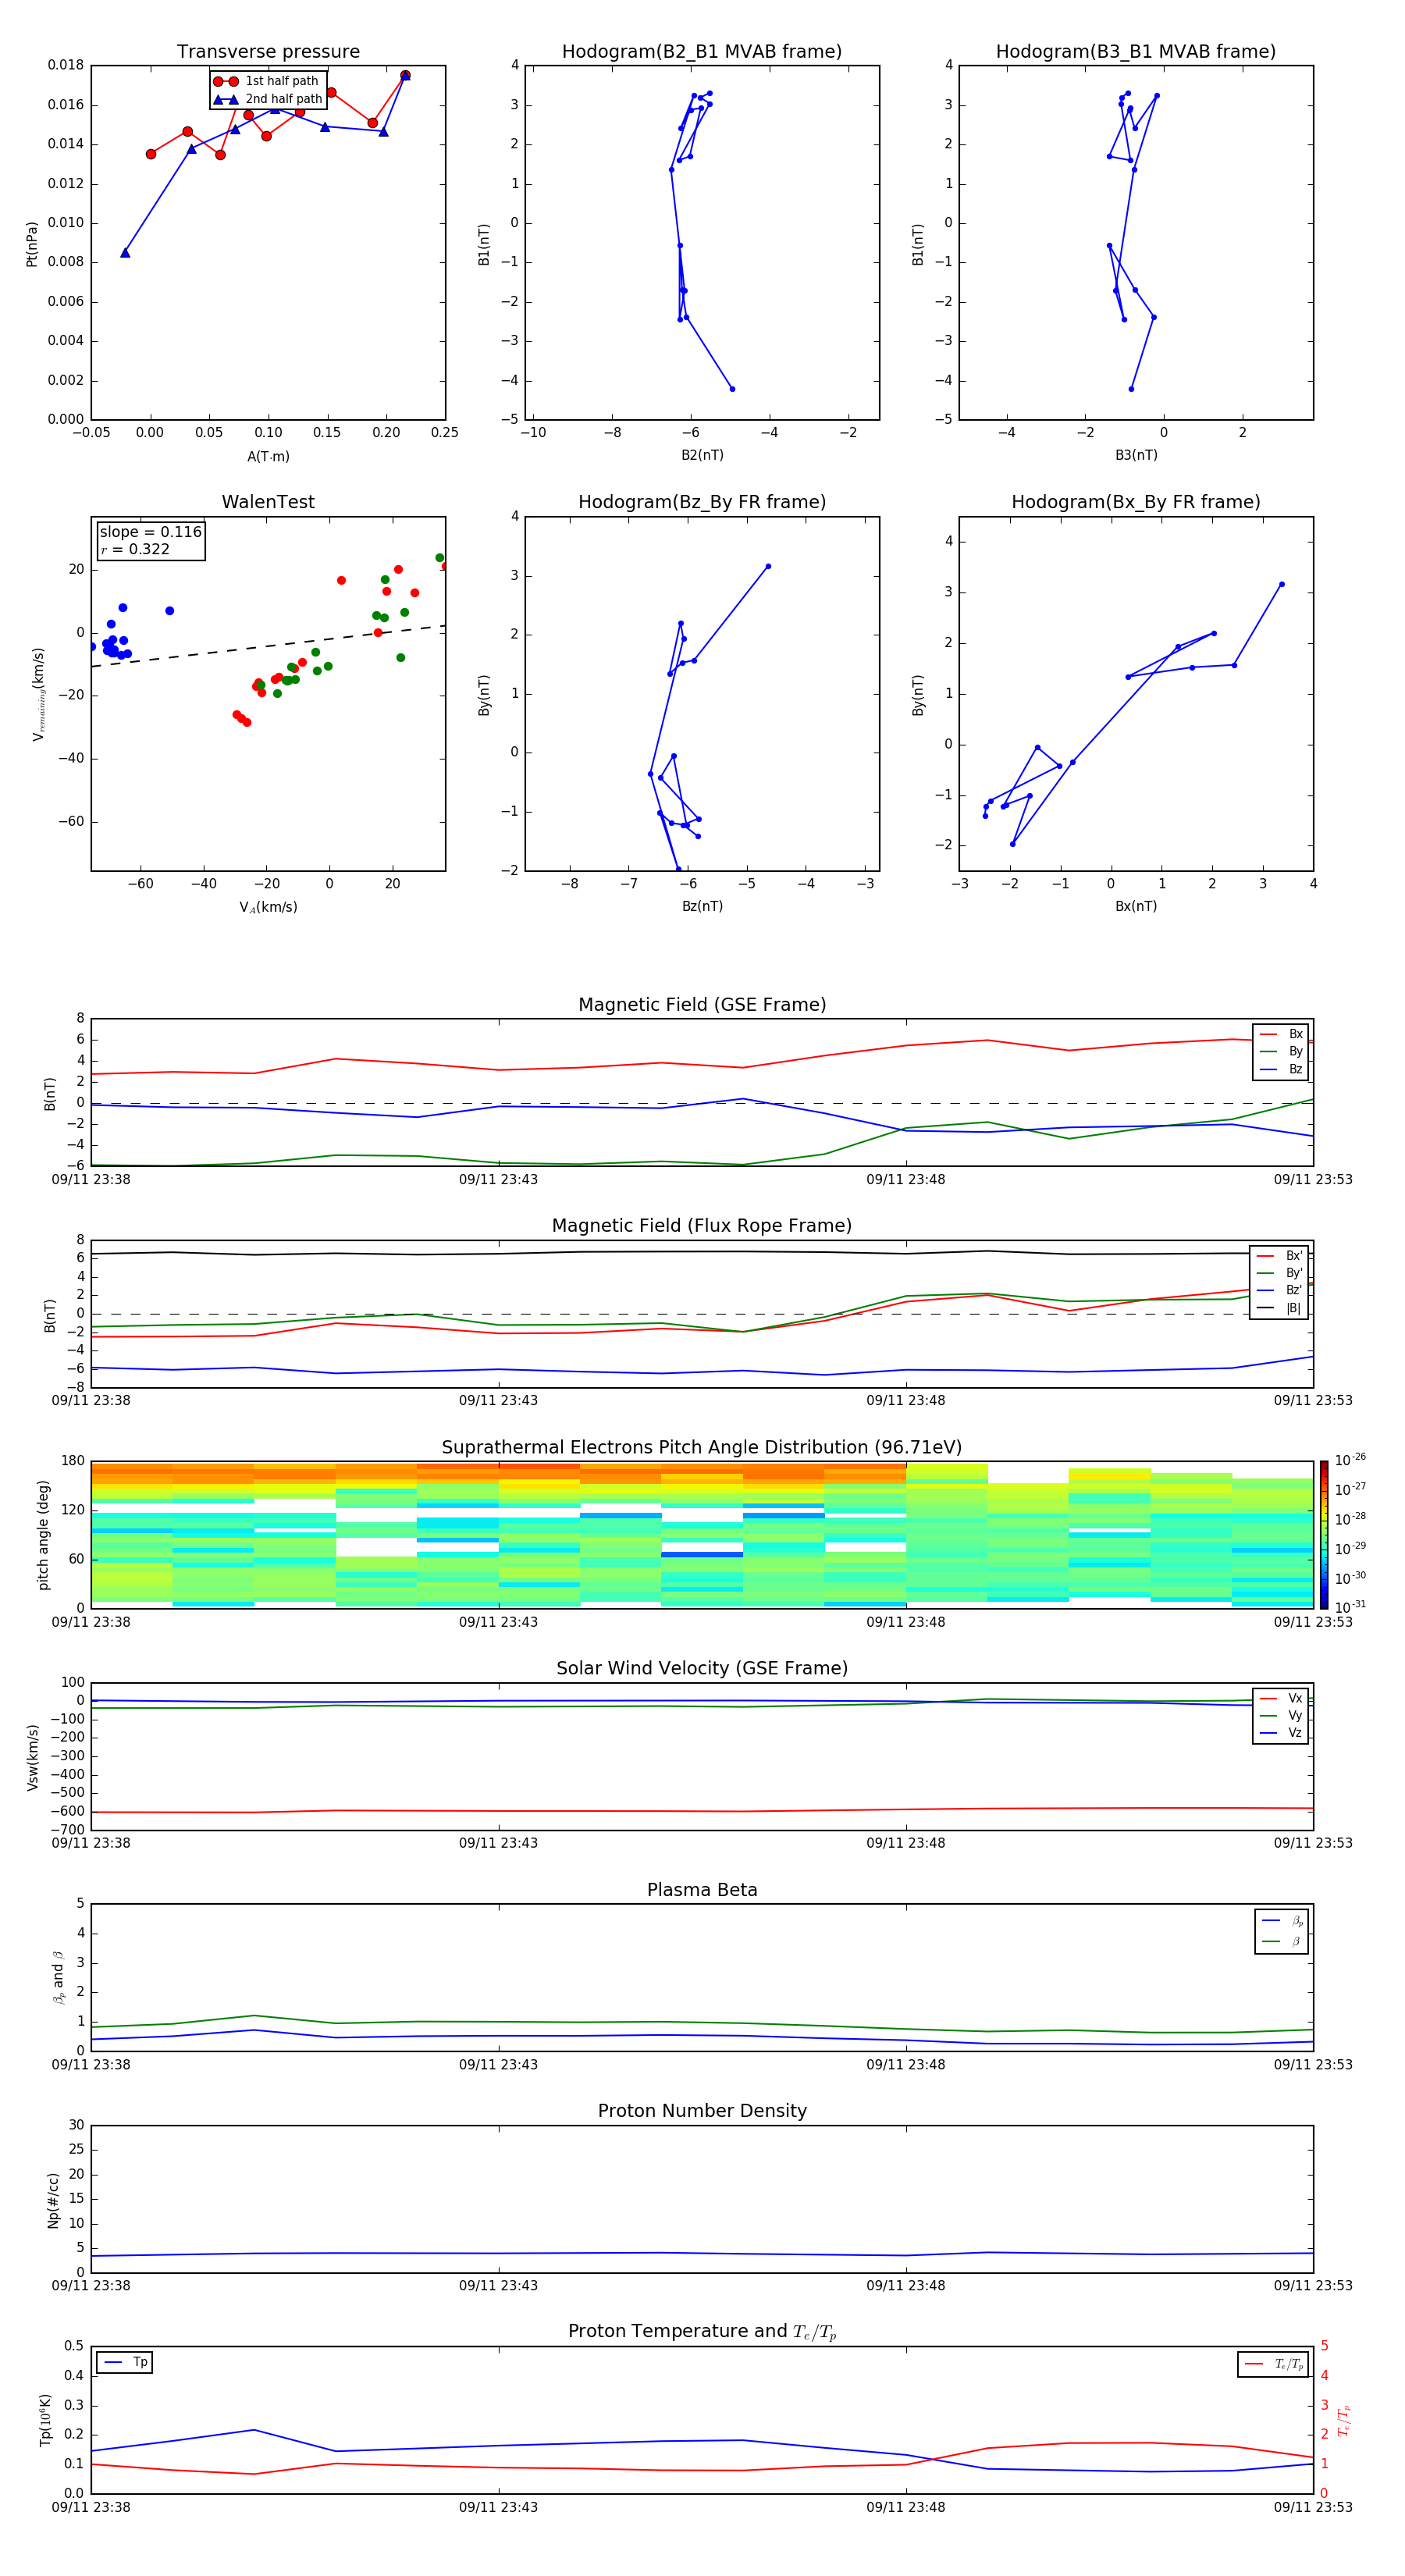This screenshot has width=1405, height=2576.
Task: Select the "Magnetic Field (GSE Frame)" title
Action: click(702, 1005)
